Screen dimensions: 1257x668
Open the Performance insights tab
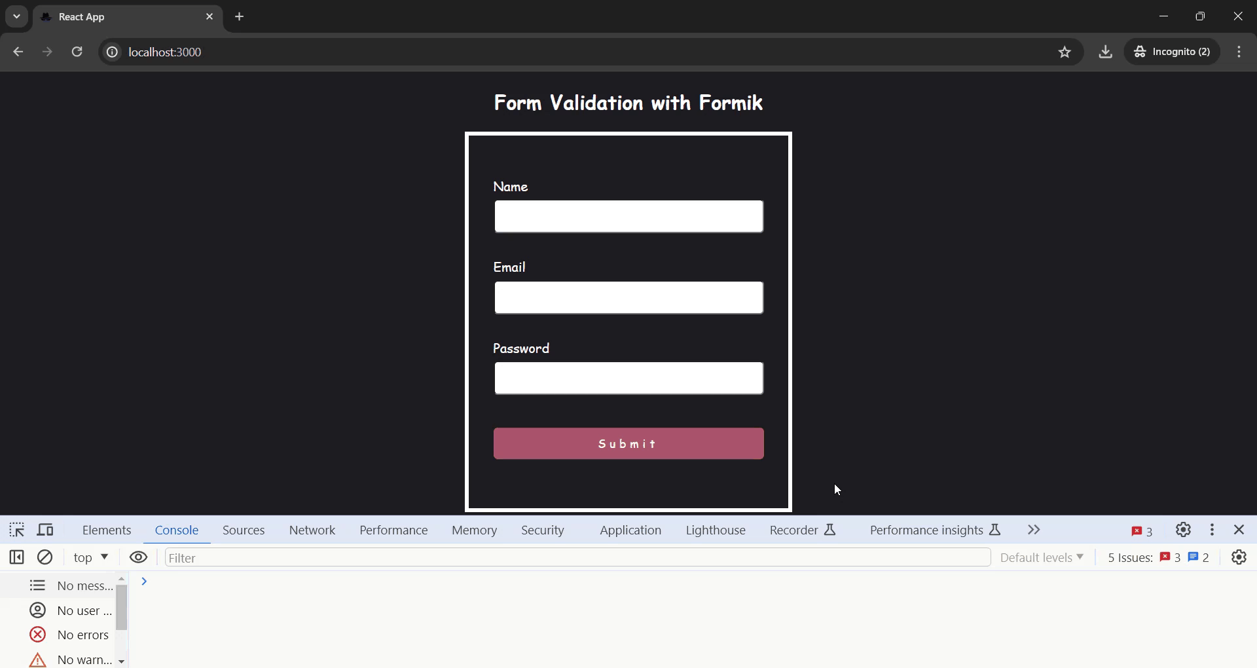tap(935, 530)
